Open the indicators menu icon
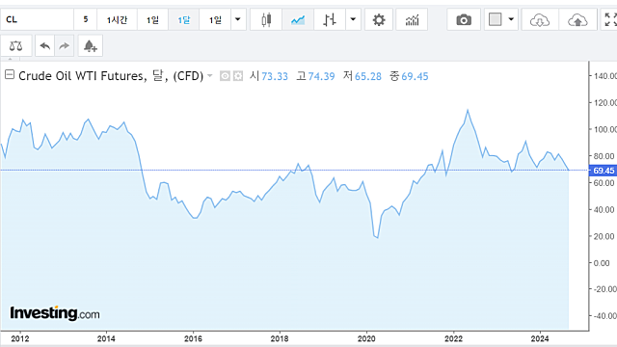617x347 pixels. [412, 19]
